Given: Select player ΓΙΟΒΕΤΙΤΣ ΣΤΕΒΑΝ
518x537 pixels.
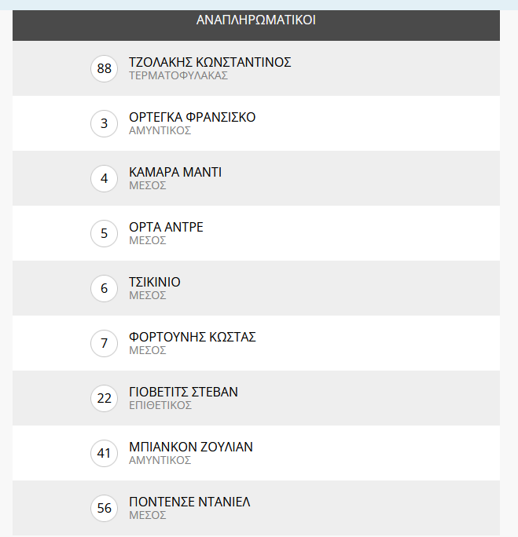Looking at the screenshot, I should (x=183, y=392).
